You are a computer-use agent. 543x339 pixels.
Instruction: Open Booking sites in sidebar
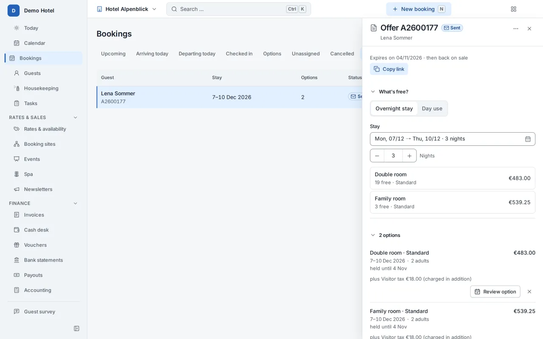tap(43, 144)
